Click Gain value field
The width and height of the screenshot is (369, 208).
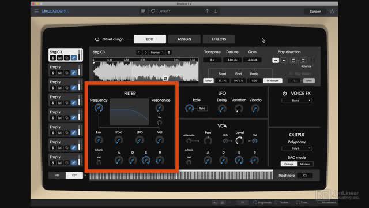pos(252,60)
